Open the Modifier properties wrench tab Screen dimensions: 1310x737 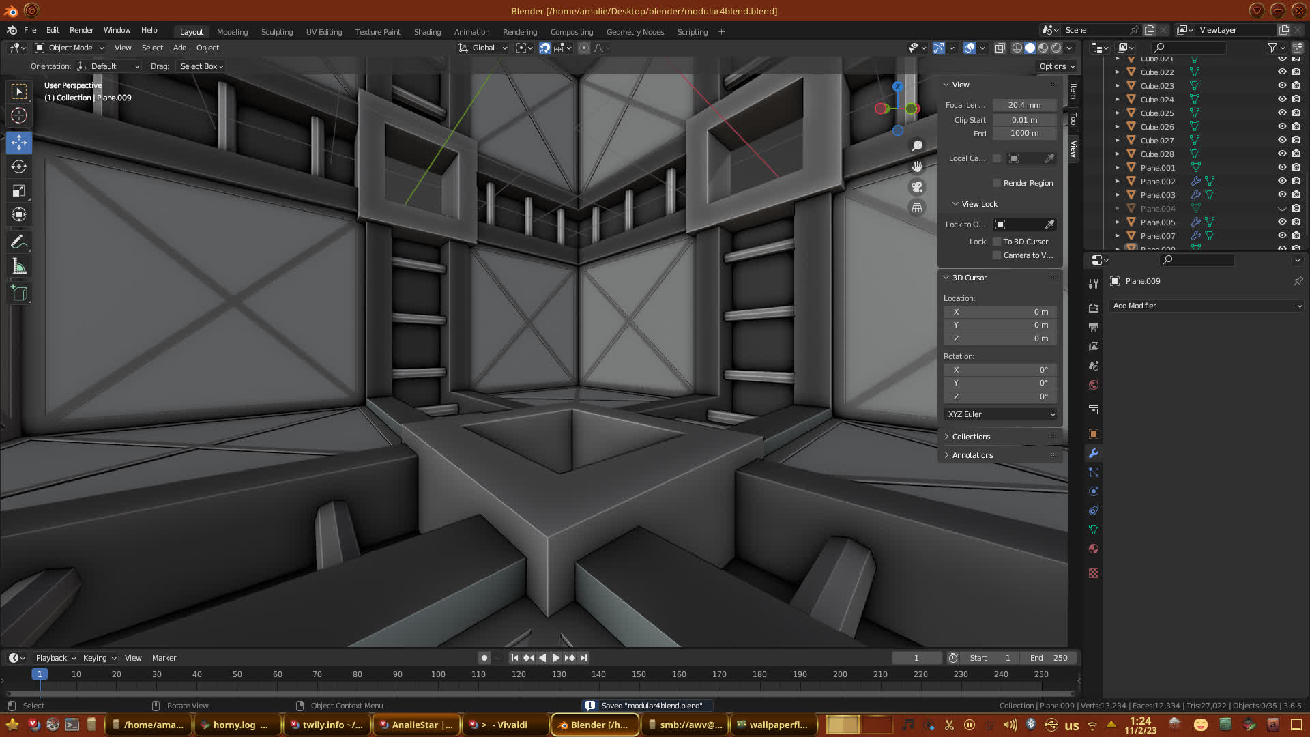(1094, 453)
